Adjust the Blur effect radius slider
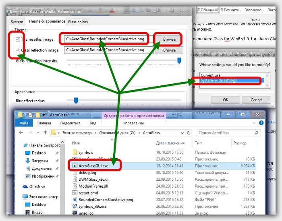Viewport: 282px width, 221px height. [x=76, y=101]
